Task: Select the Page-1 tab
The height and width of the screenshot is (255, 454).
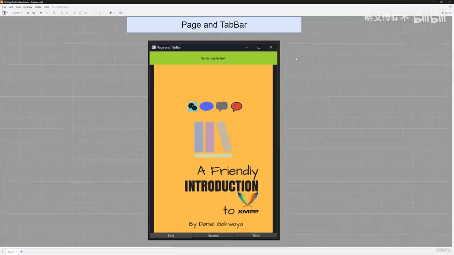Action: point(11,252)
